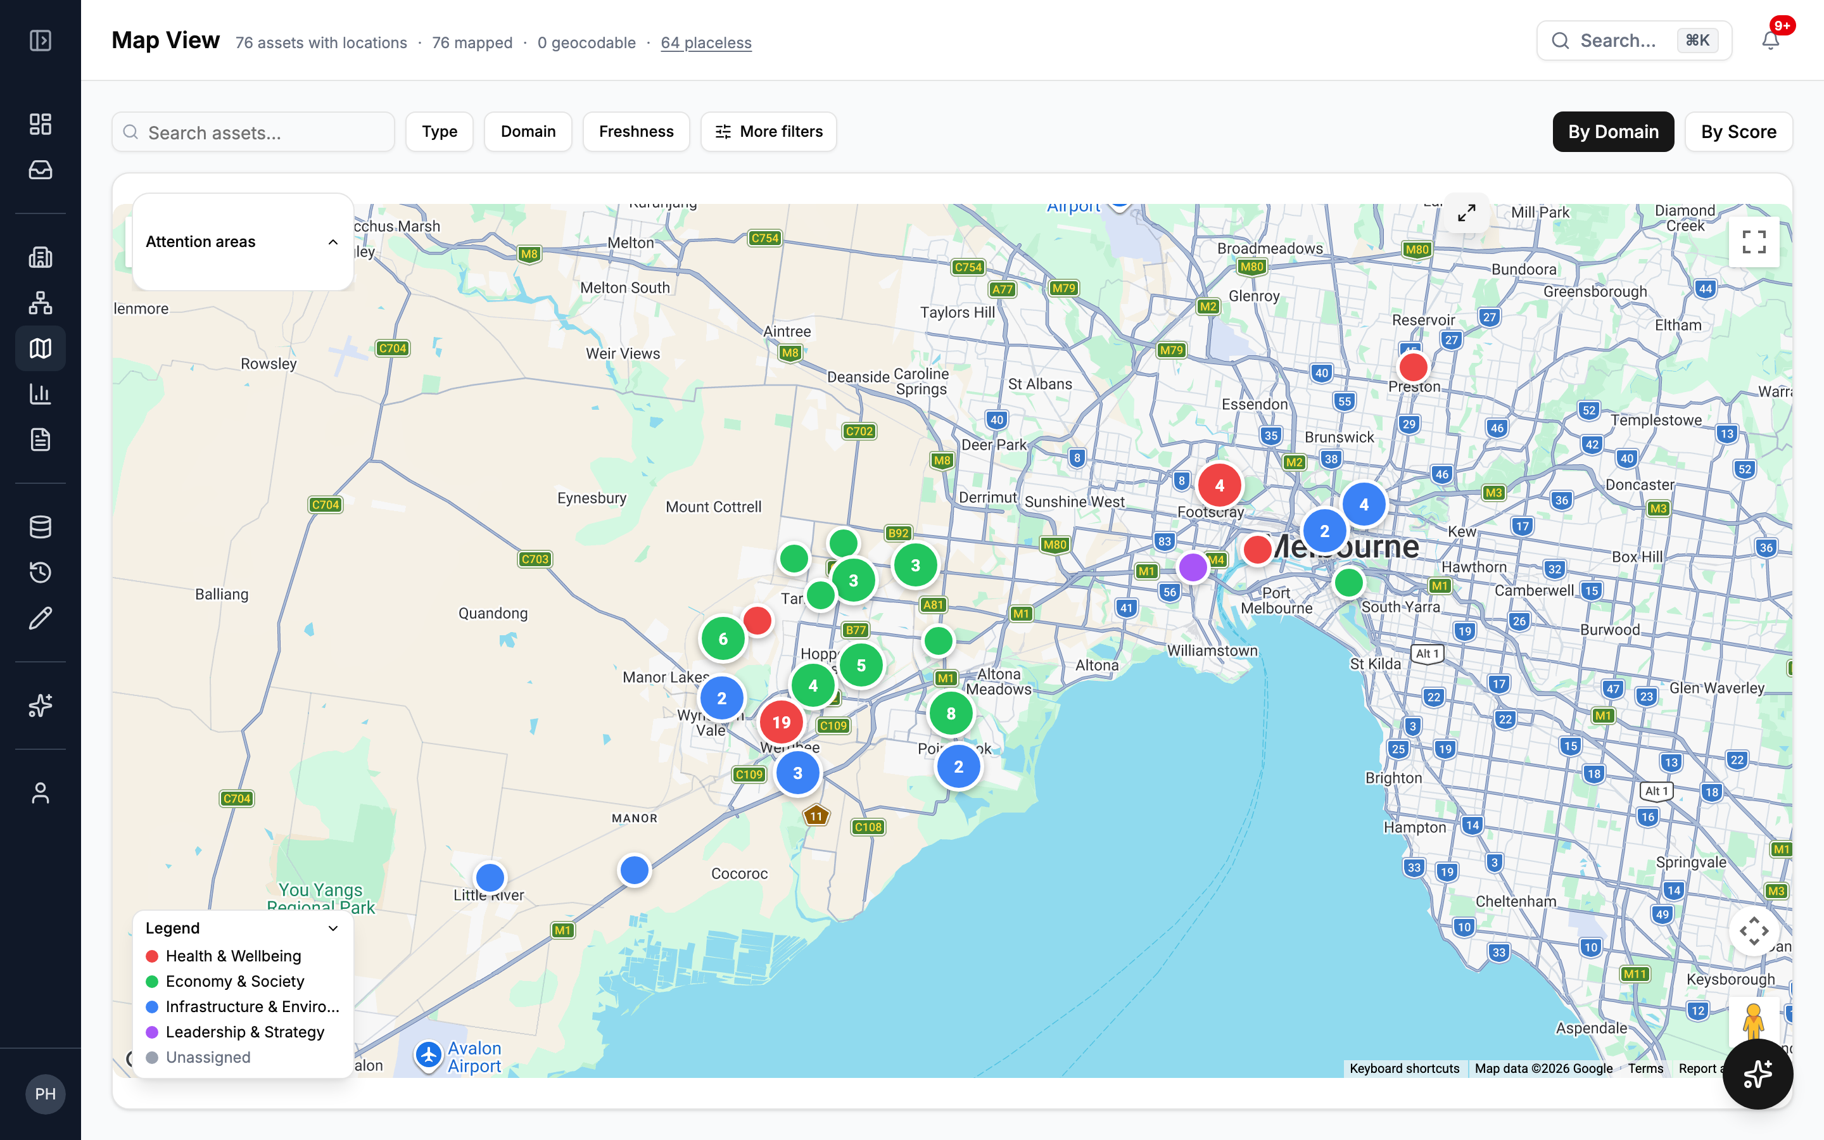Click the global Search box
The image size is (1824, 1140).
[x=1634, y=40]
